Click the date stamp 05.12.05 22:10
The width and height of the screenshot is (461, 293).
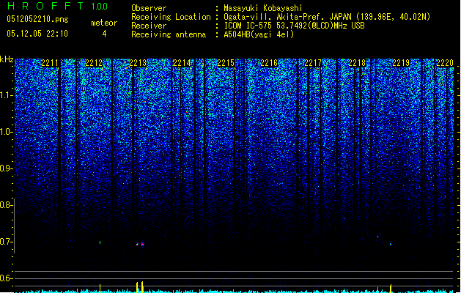[x=37, y=34]
